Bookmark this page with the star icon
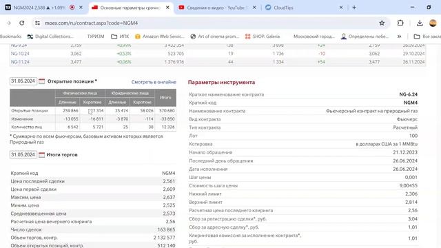Image resolution: width=441 pixels, height=248 pixels. click(382, 23)
